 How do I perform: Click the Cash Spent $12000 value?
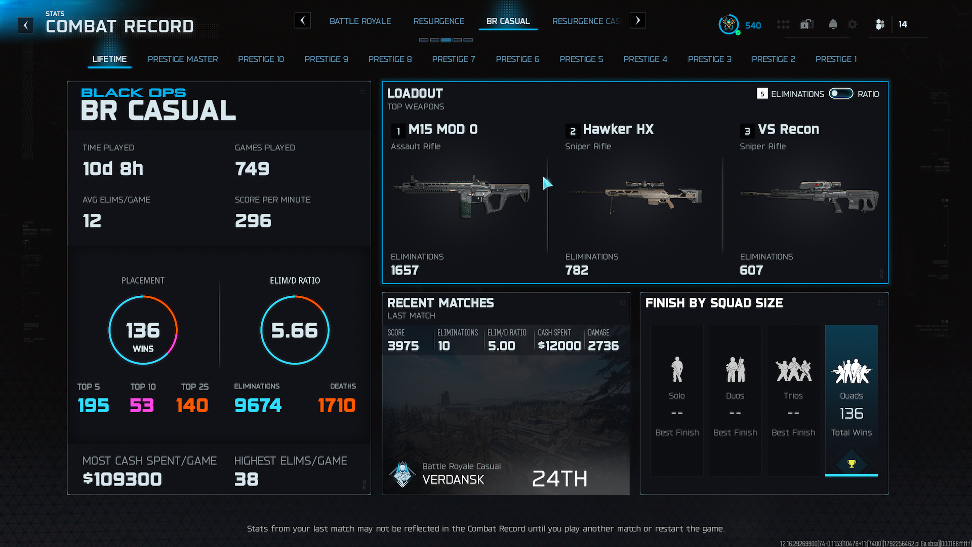[x=559, y=346]
